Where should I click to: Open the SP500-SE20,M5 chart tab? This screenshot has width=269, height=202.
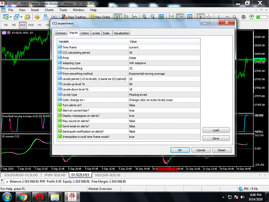tap(55, 175)
